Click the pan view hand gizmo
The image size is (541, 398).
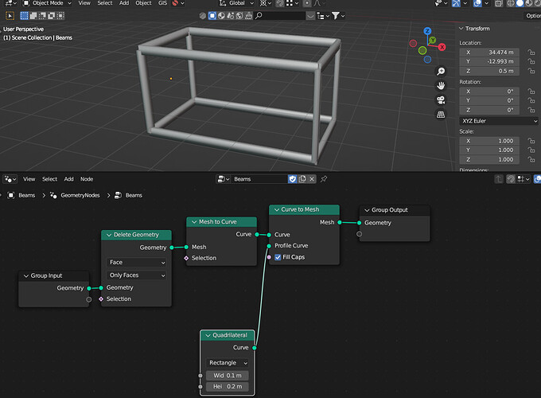[441, 86]
